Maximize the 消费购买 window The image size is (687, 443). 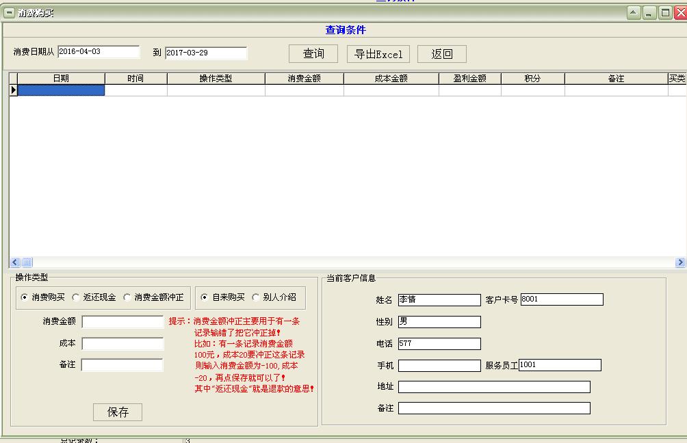point(664,13)
